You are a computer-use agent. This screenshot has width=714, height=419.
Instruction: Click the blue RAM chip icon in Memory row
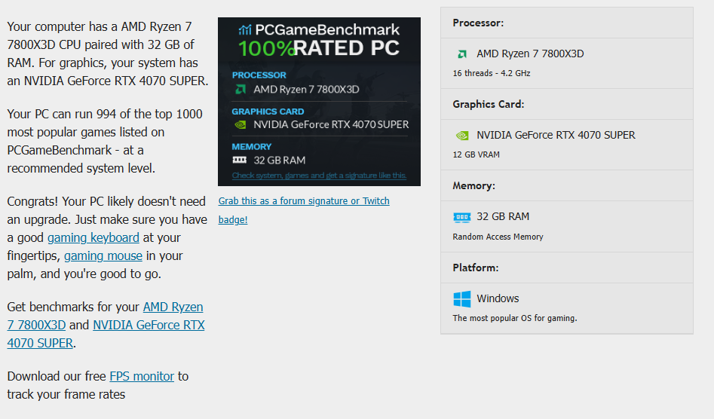tap(461, 217)
